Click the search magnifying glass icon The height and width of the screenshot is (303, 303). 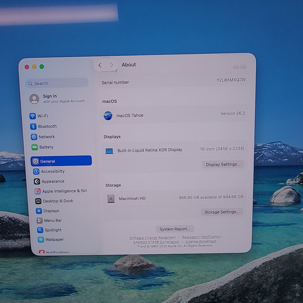tap(30, 83)
